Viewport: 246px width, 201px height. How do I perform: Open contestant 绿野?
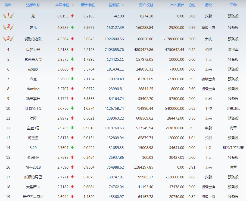pos(33,118)
